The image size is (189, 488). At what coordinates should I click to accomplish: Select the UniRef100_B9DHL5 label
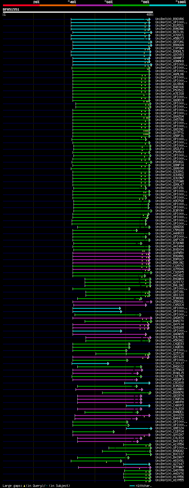click(170, 51)
